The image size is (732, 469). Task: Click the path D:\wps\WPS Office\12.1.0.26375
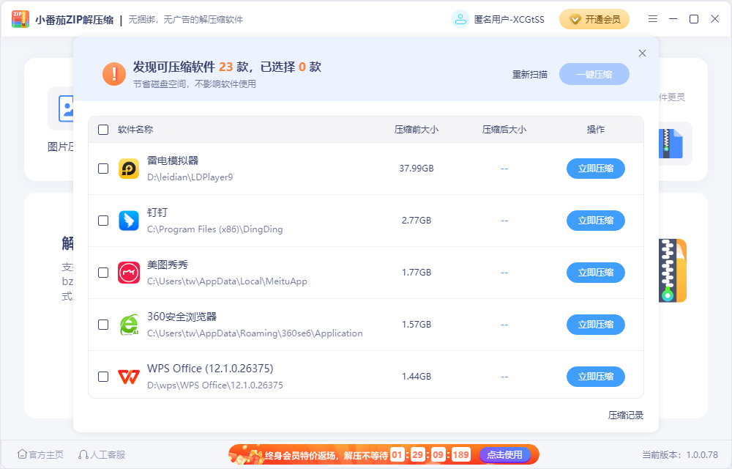coord(215,385)
